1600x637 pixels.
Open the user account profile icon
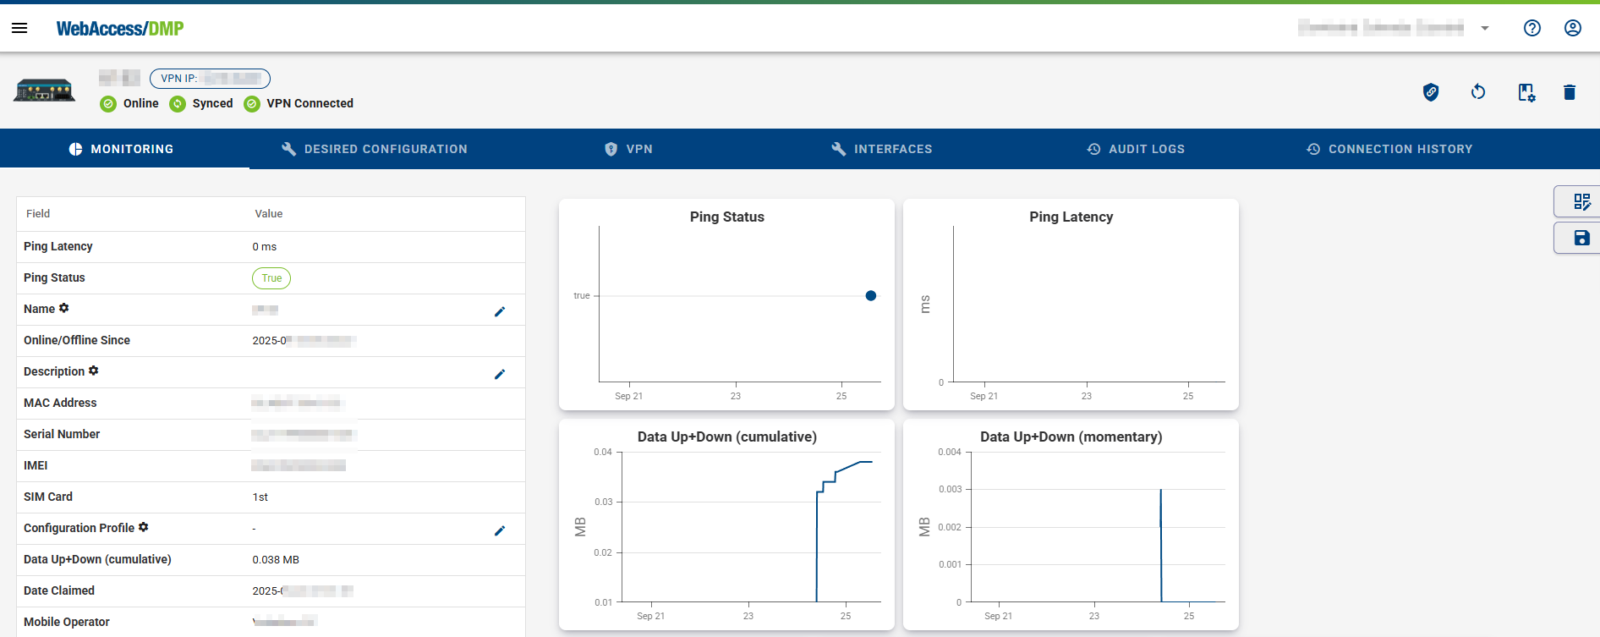tap(1572, 28)
